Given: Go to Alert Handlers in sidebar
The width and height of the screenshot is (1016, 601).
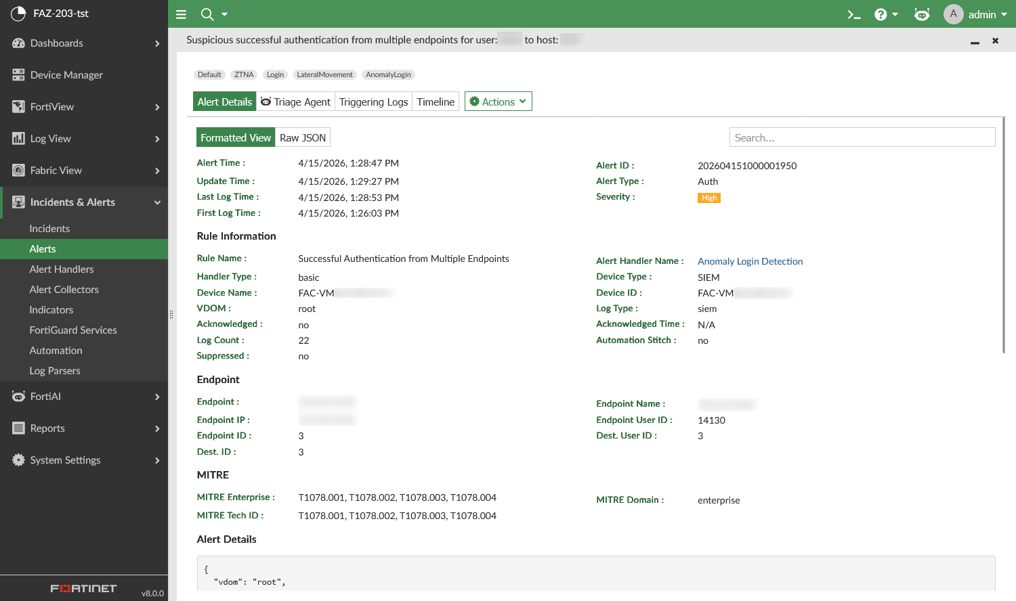Looking at the screenshot, I should [x=62, y=269].
